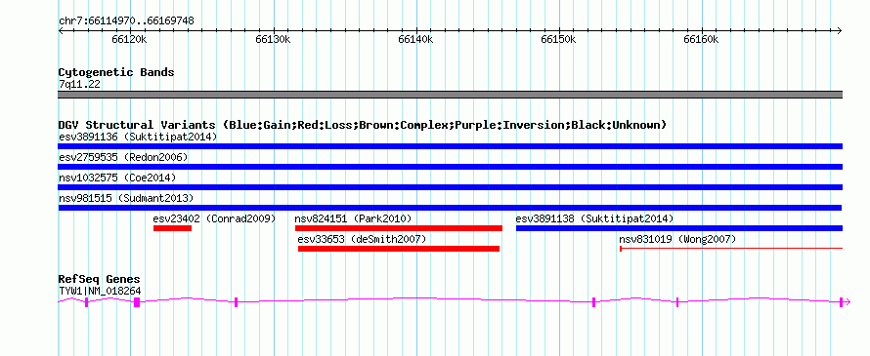Click the nsv824151 (Park2010) red loss bar
870x356 pixels.
tap(399, 228)
